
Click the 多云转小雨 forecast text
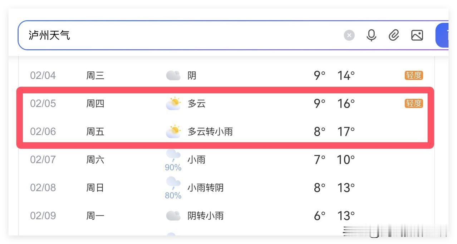pos(210,131)
